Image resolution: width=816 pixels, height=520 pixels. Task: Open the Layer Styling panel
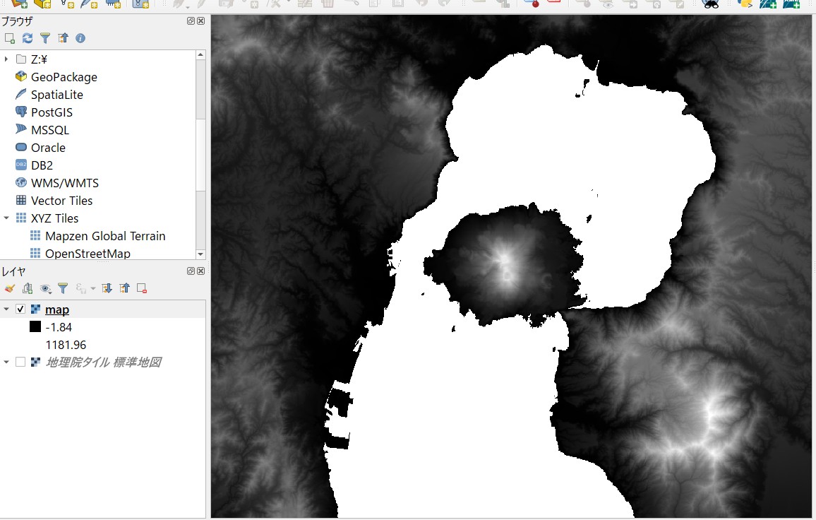9,288
